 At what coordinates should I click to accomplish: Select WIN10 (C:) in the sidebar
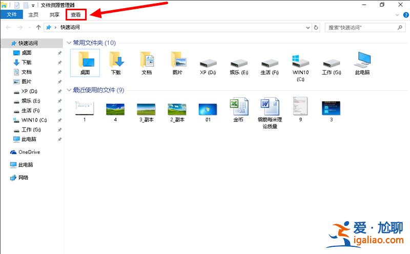coord(34,120)
